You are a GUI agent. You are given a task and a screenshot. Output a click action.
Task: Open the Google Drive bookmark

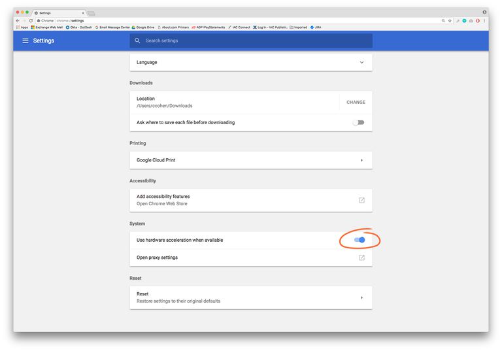click(x=144, y=27)
